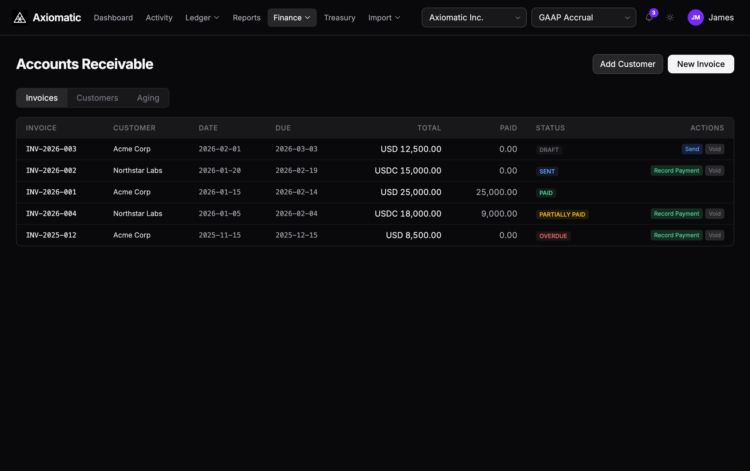
Task: Open notifications via the bell icon
Action: coord(649,18)
